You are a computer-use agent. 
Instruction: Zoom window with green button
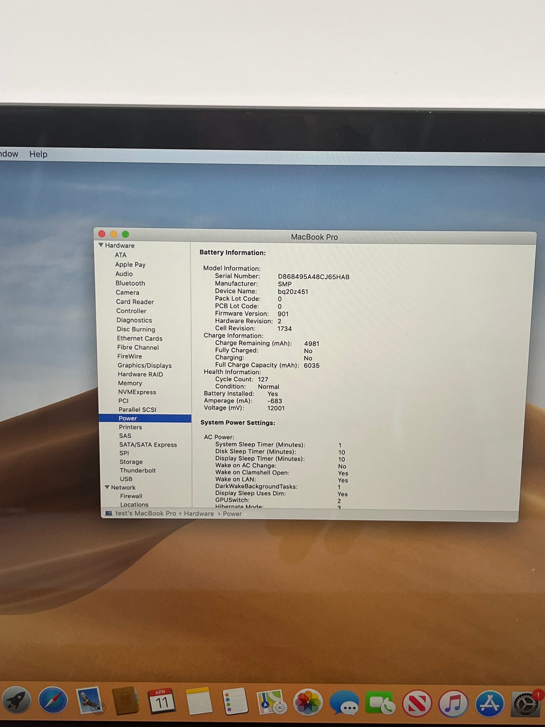126,234
